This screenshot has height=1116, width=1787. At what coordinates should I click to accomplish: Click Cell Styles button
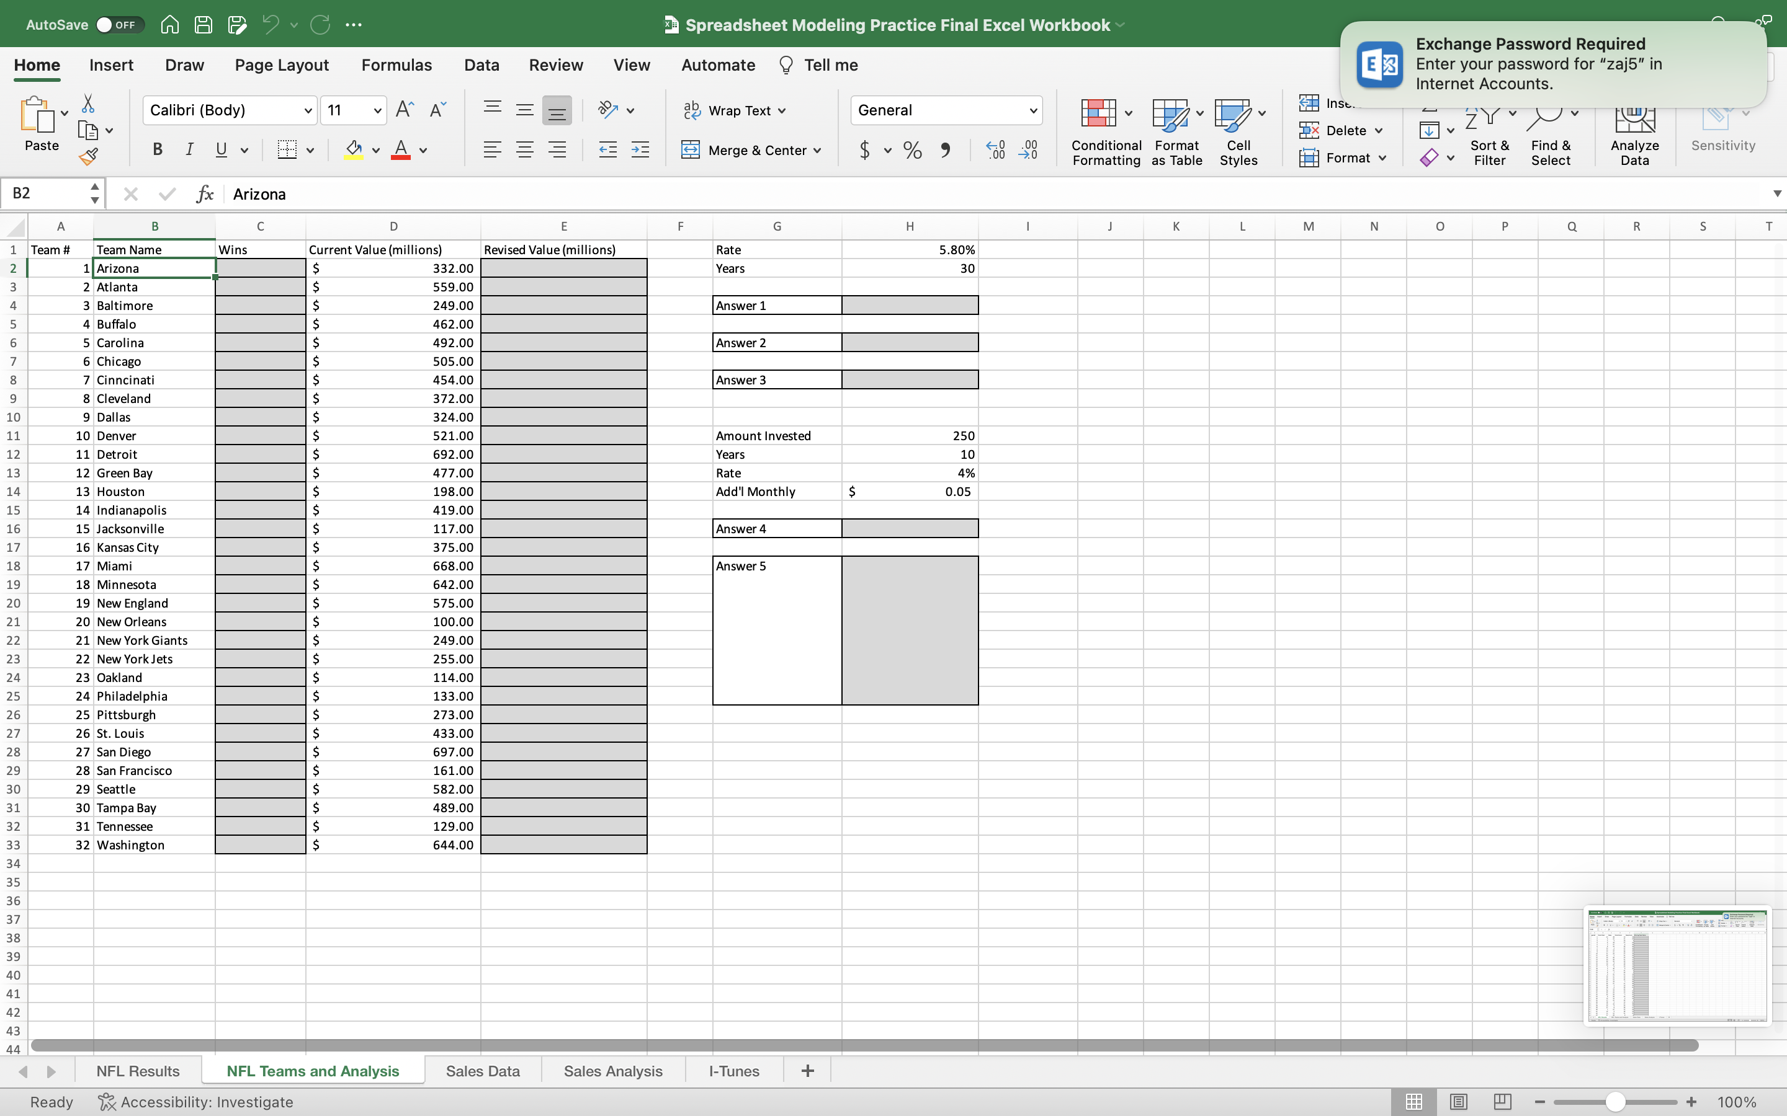tap(1239, 131)
